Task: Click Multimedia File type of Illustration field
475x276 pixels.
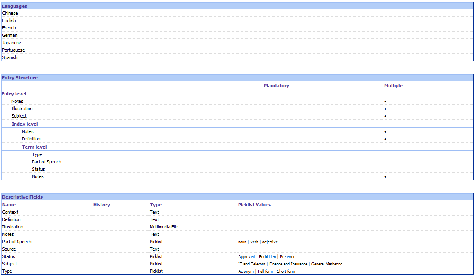Action: 164,227
